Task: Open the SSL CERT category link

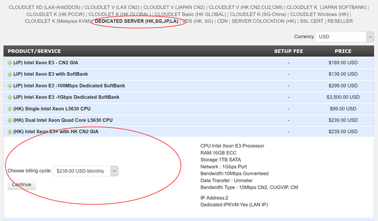Action: click(312, 21)
